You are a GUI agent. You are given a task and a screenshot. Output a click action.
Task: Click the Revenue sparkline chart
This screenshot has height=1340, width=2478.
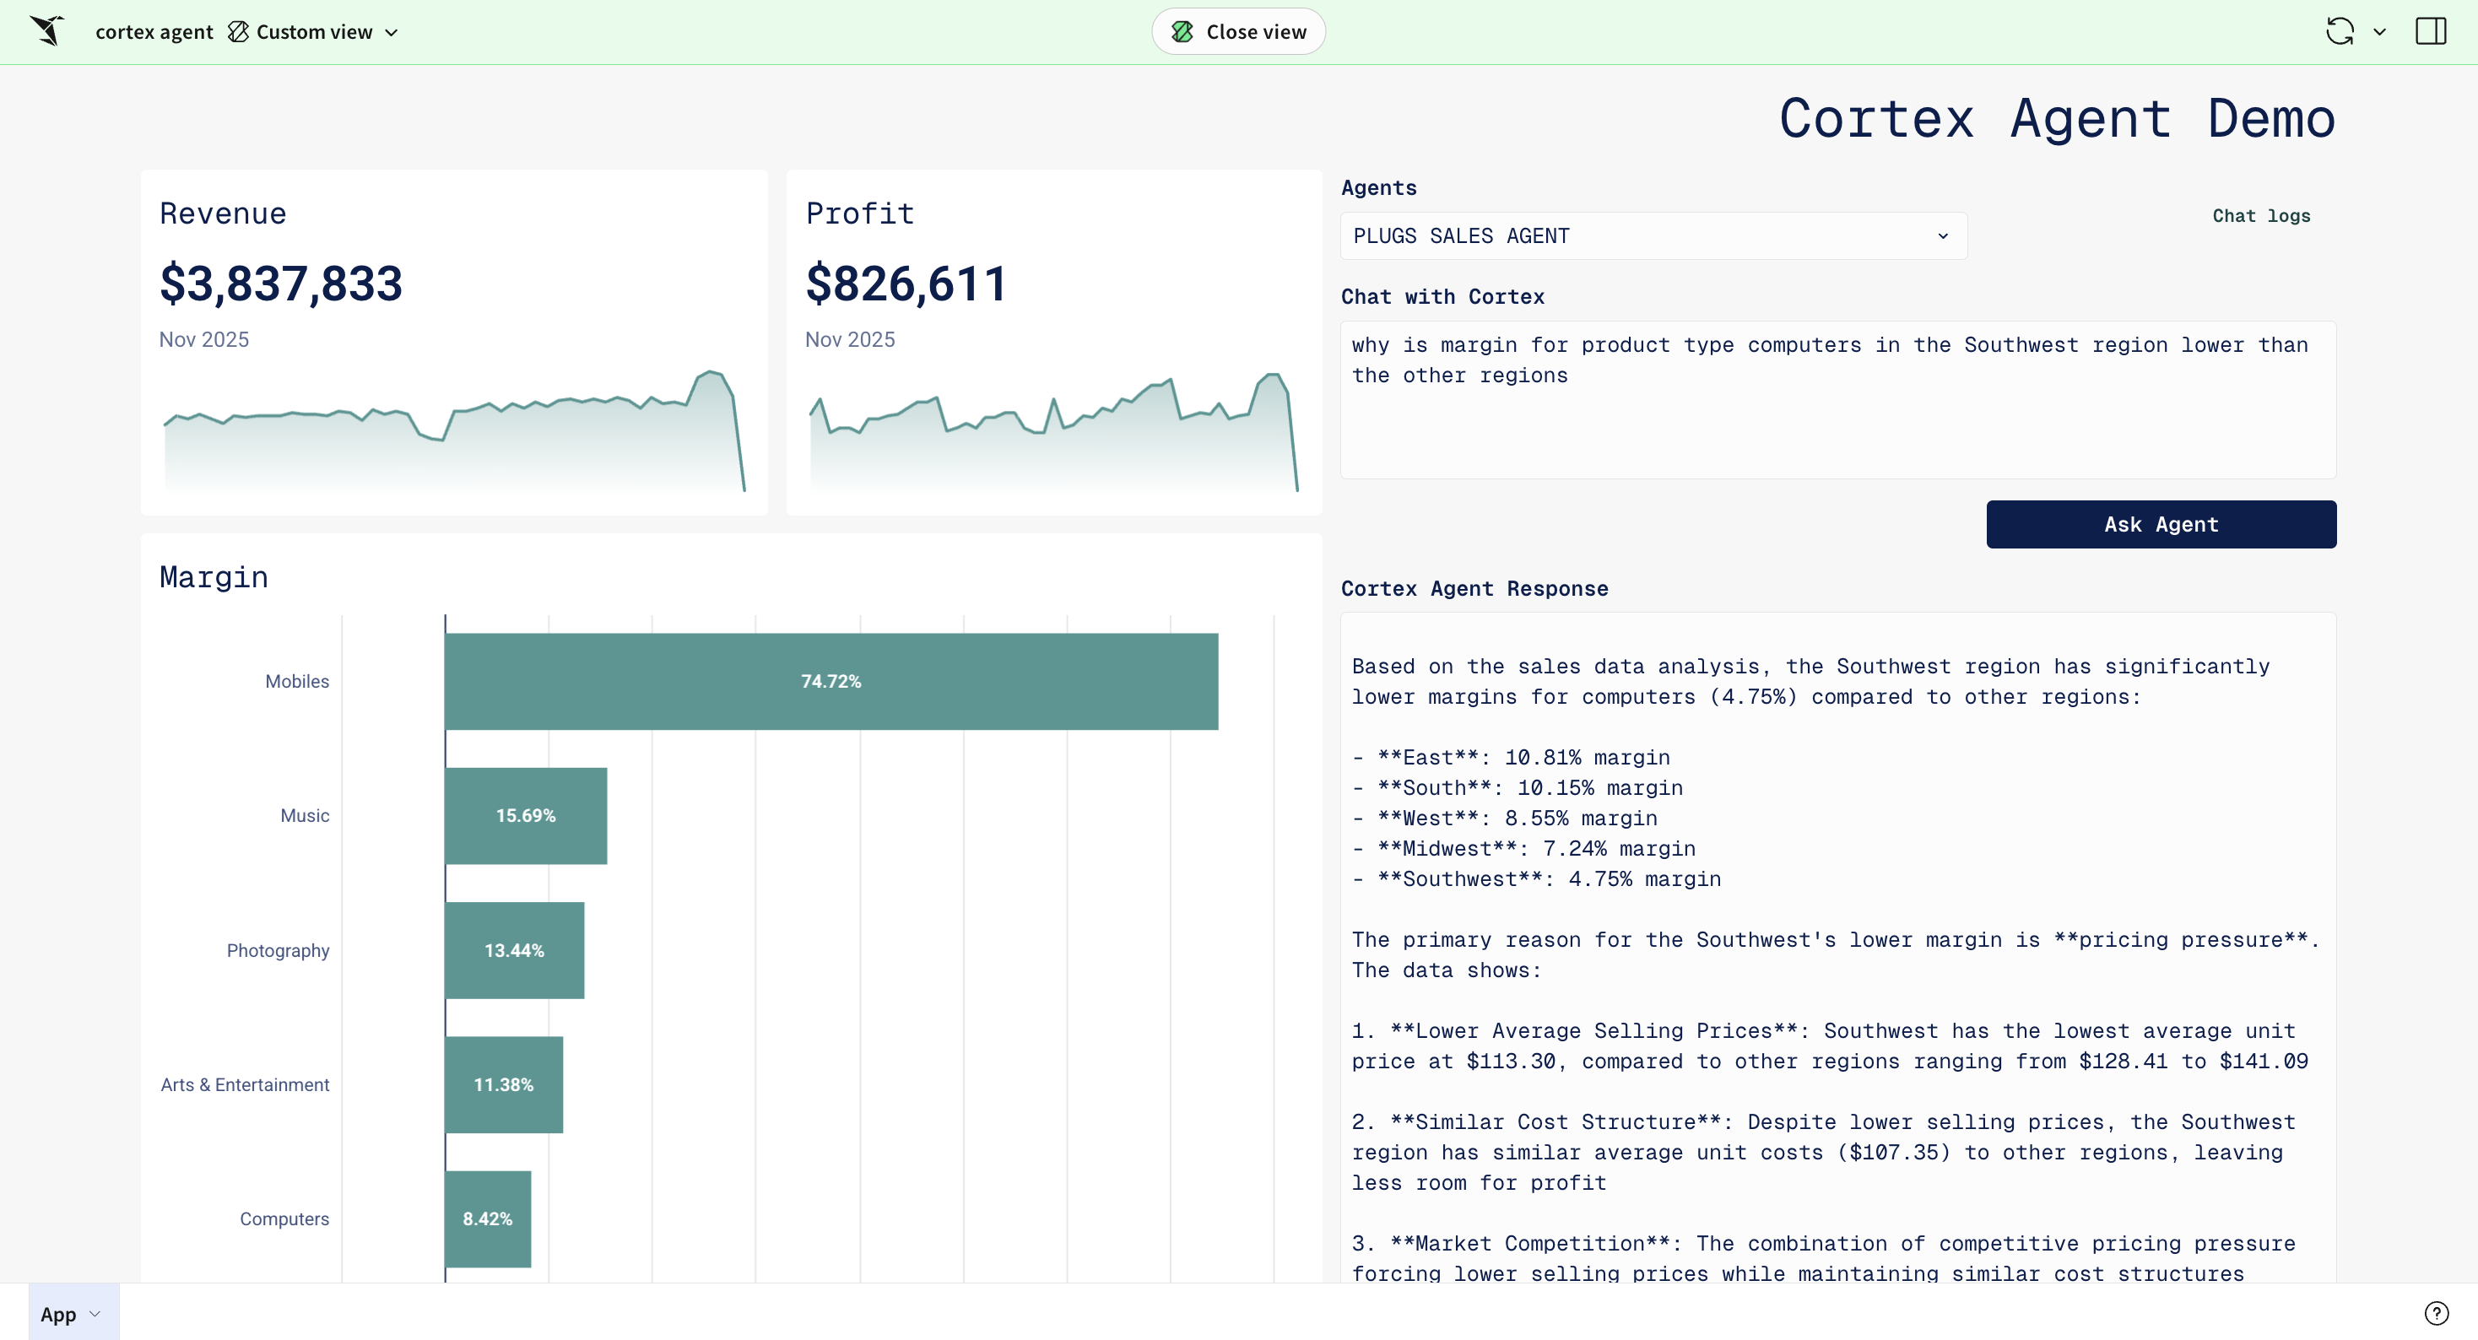(454, 433)
